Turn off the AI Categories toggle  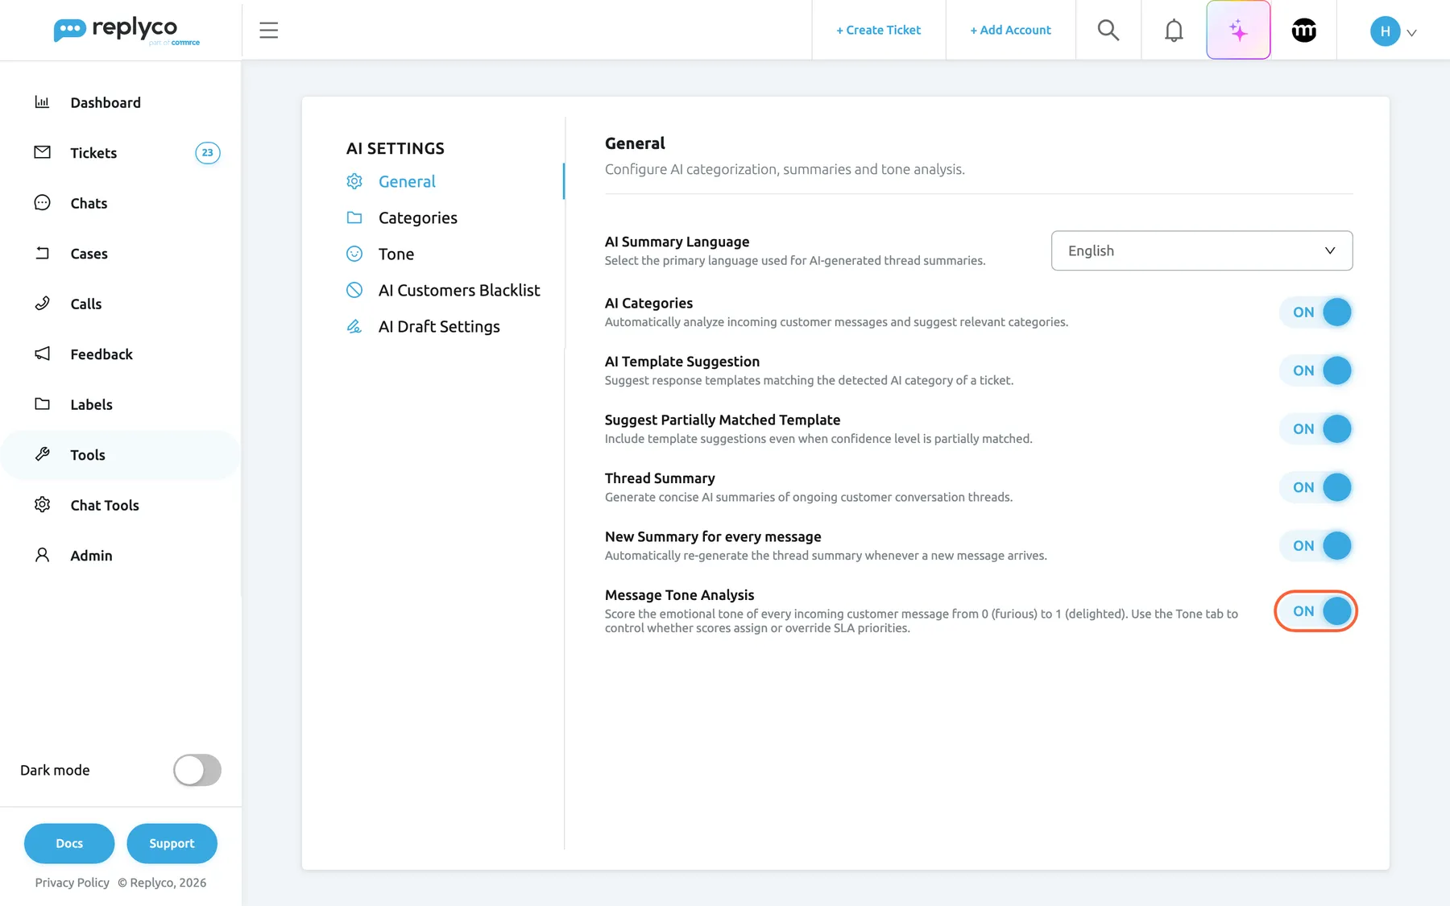[x=1315, y=312]
